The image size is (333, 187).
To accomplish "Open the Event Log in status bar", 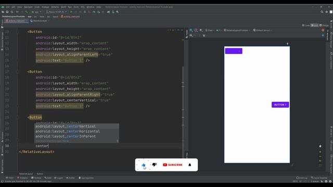I will [302, 178].
